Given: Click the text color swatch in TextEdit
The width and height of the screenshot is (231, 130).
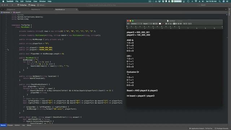Looking at the screenshot, I should tap(160, 23).
